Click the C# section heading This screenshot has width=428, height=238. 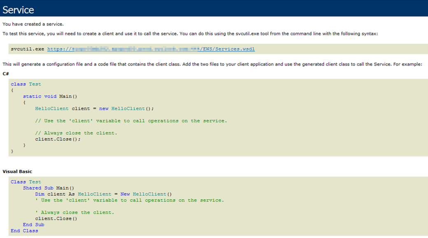pyautogui.click(x=6, y=74)
